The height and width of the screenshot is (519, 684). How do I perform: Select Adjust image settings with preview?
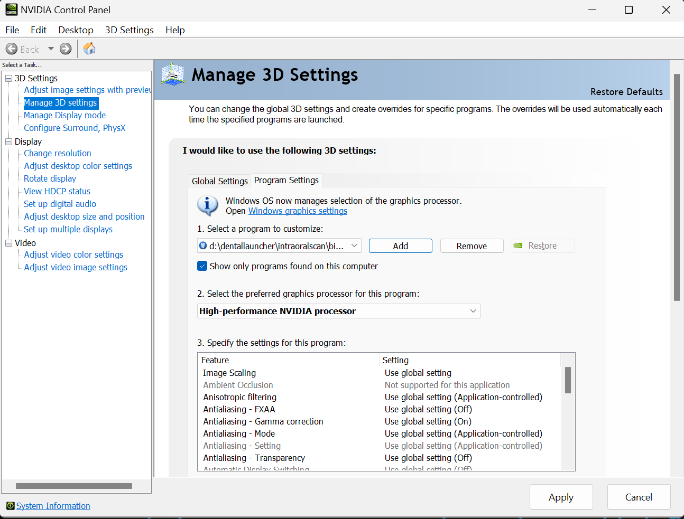87,90
